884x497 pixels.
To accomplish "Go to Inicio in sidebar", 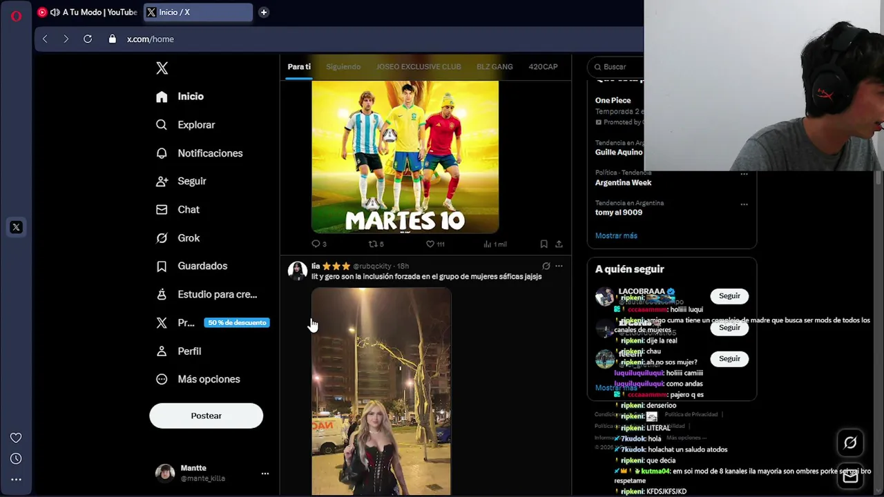I will [180, 97].
